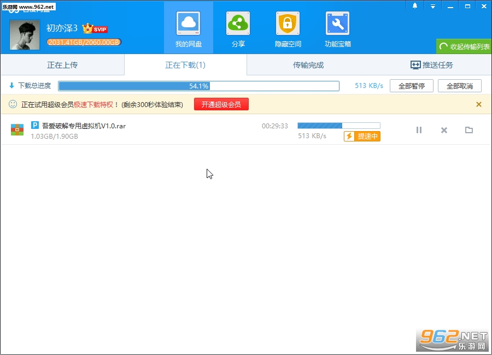Maximize the window
492x355 pixels.
pos(467,6)
